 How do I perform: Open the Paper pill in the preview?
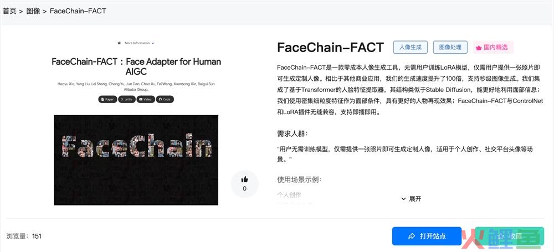tap(107, 99)
